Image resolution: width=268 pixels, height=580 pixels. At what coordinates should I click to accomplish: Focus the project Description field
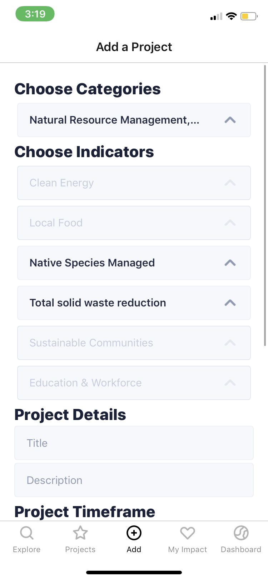(x=134, y=480)
